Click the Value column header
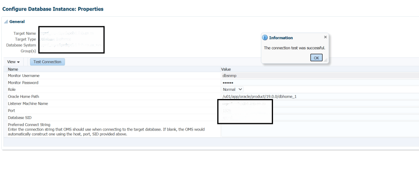The height and width of the screenshot is (169, 419). pyautogui.click(x=226, y=69)
